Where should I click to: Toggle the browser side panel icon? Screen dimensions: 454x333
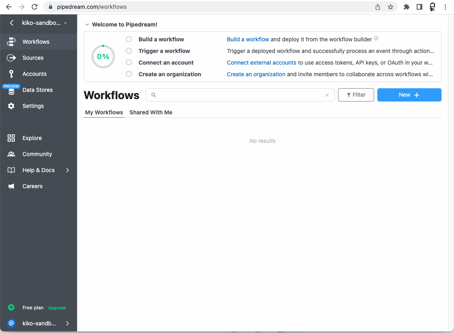pyautogui.click(x=419, y=7)
